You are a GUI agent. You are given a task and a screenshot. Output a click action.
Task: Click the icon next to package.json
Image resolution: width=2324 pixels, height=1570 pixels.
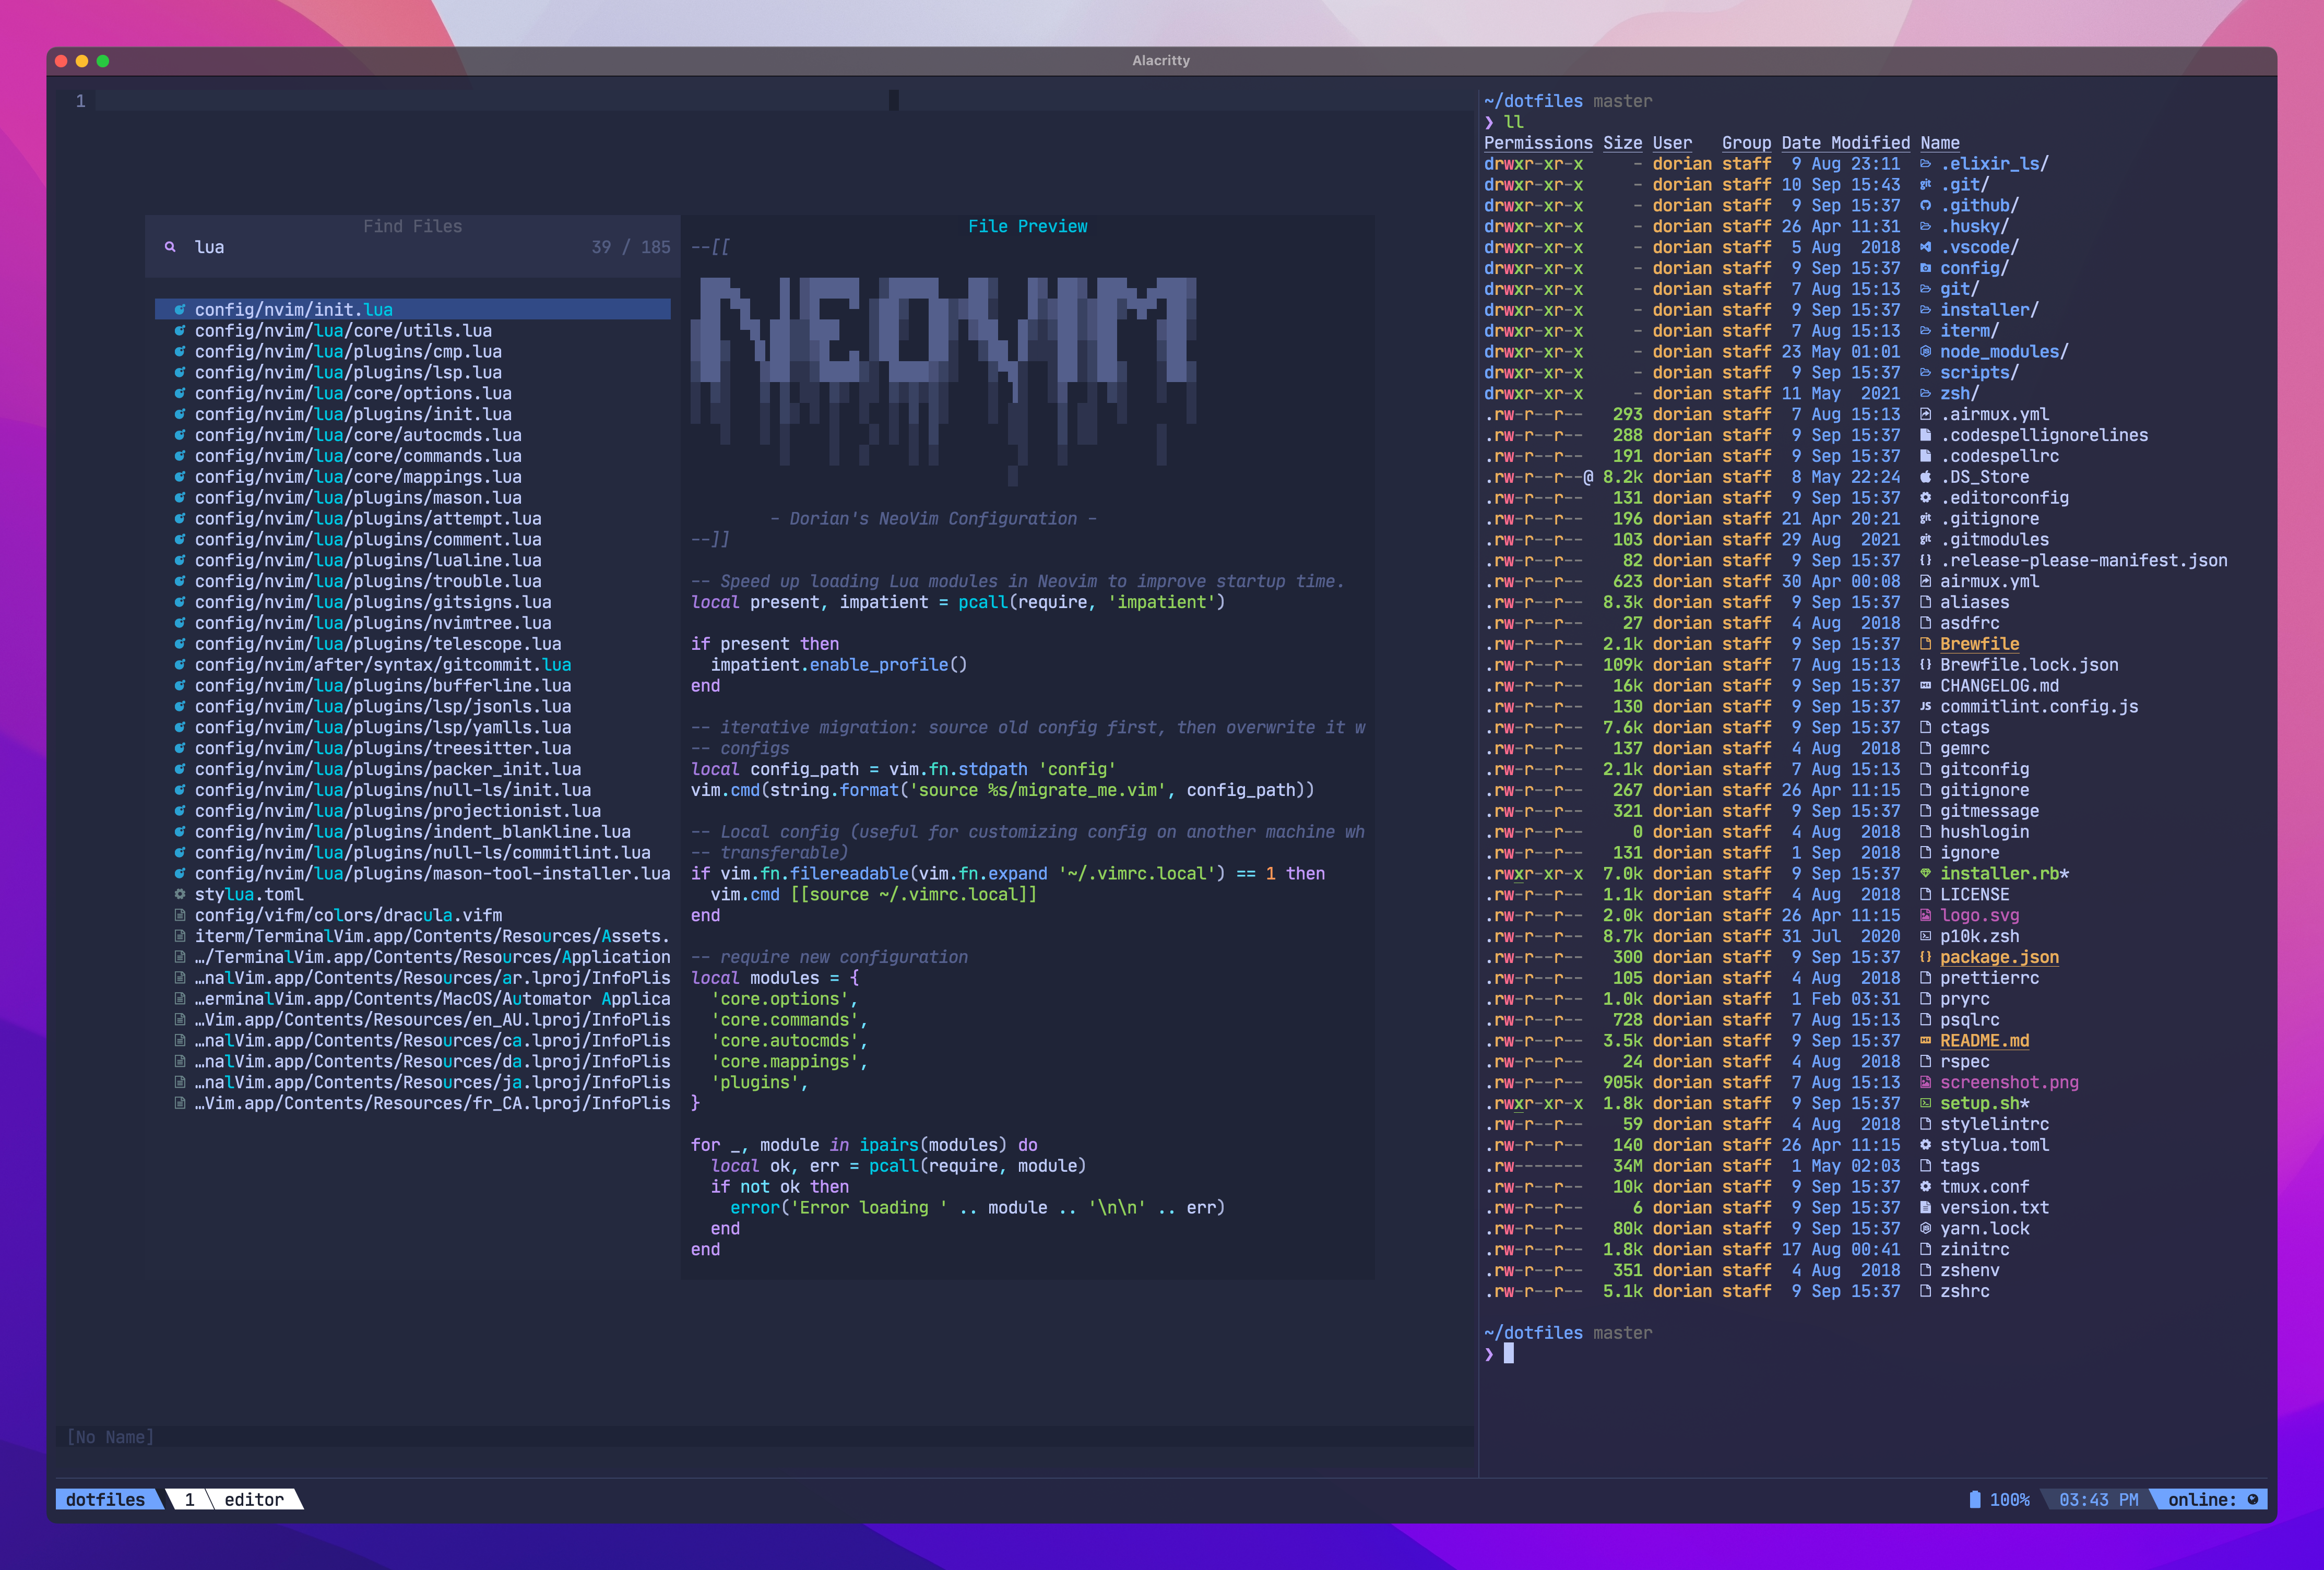tap(1925, 958)
